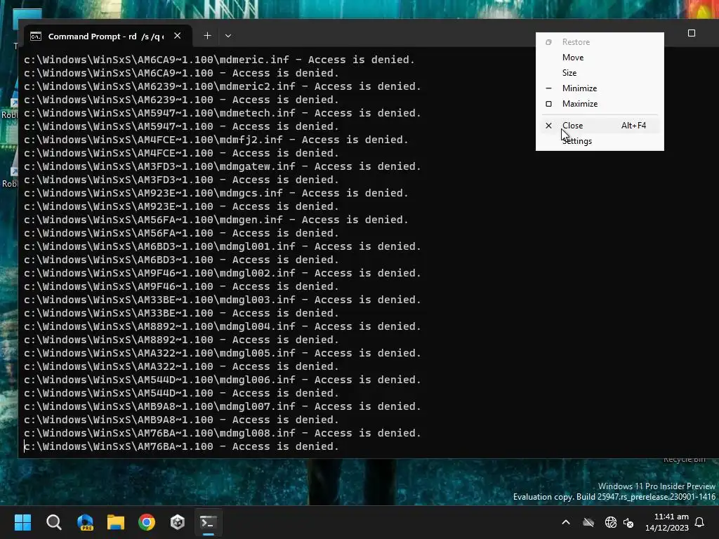Open the clock showing 11:41 am

(667, 522)
